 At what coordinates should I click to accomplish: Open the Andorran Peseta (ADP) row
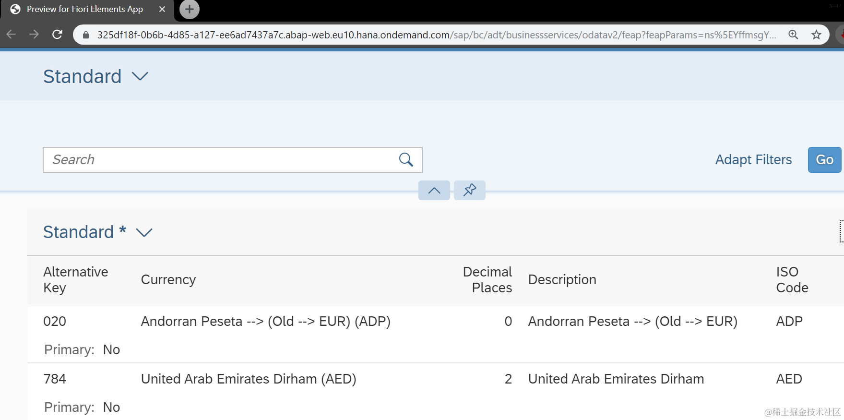click(x=265, y=322)
